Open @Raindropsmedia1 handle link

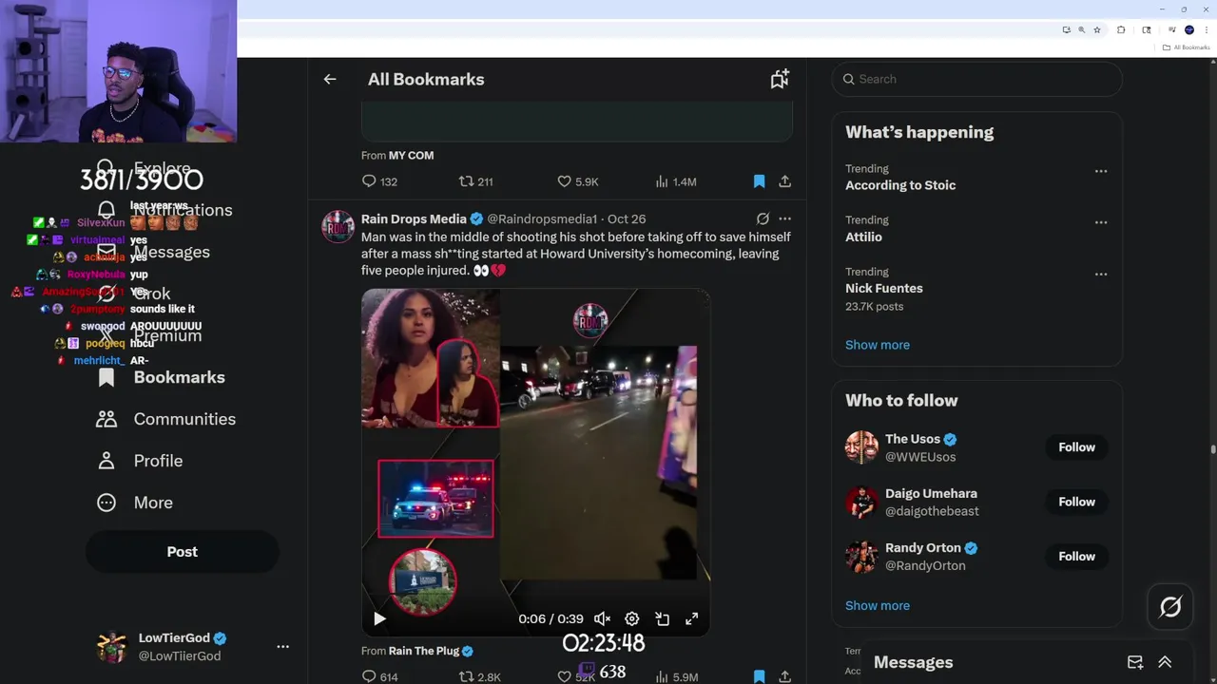(x=542, y=218)
